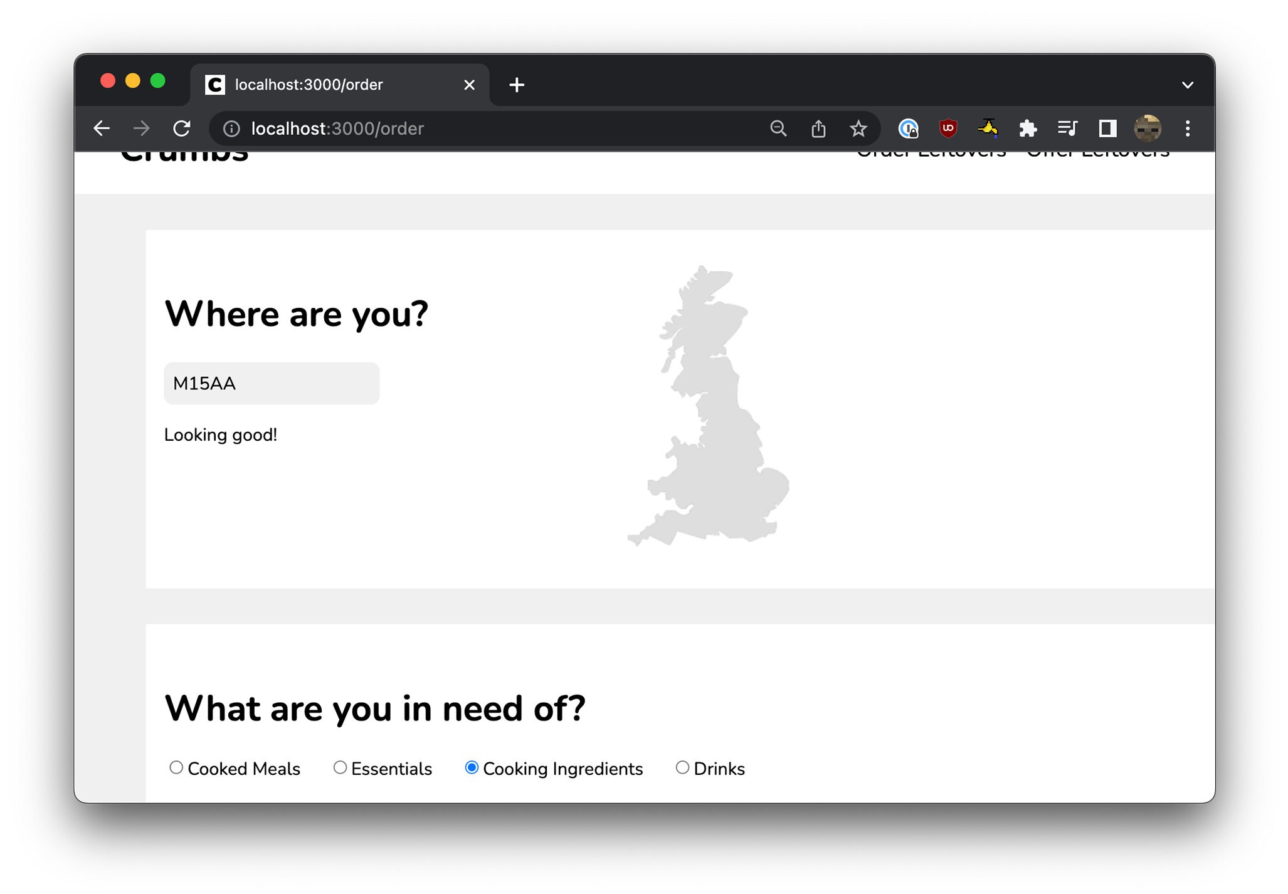The width and height of the screenshot is (1288, 894).
Task: Select the Essentials option
Action: 340,767
